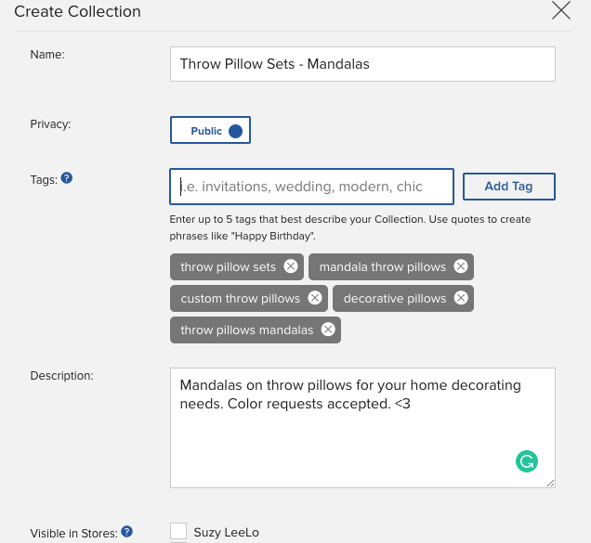This screenshot has height=543, width=591.
Task: Delete the 'custom throw pillows' tag
Action: [315, 298]
